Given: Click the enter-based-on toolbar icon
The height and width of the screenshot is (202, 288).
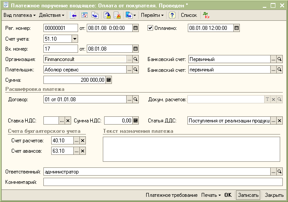Looking at the screenshot, I should [129, 15].
